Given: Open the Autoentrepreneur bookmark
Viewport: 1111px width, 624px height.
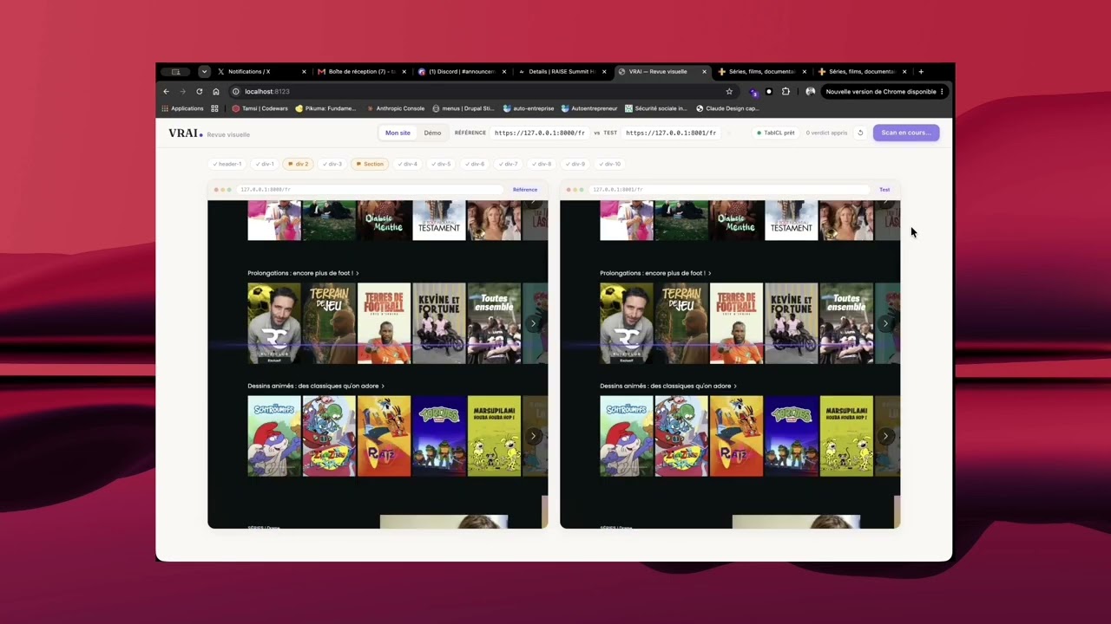Looking at the screenshot, I should tap(589, 108).
